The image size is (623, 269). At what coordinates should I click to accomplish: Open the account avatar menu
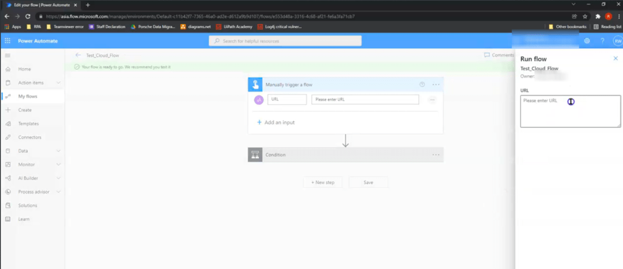(x=617, y=41)
